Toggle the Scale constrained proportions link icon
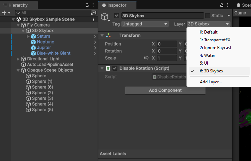This screenshot has height=161, width=251. click(x=146, y=58)
